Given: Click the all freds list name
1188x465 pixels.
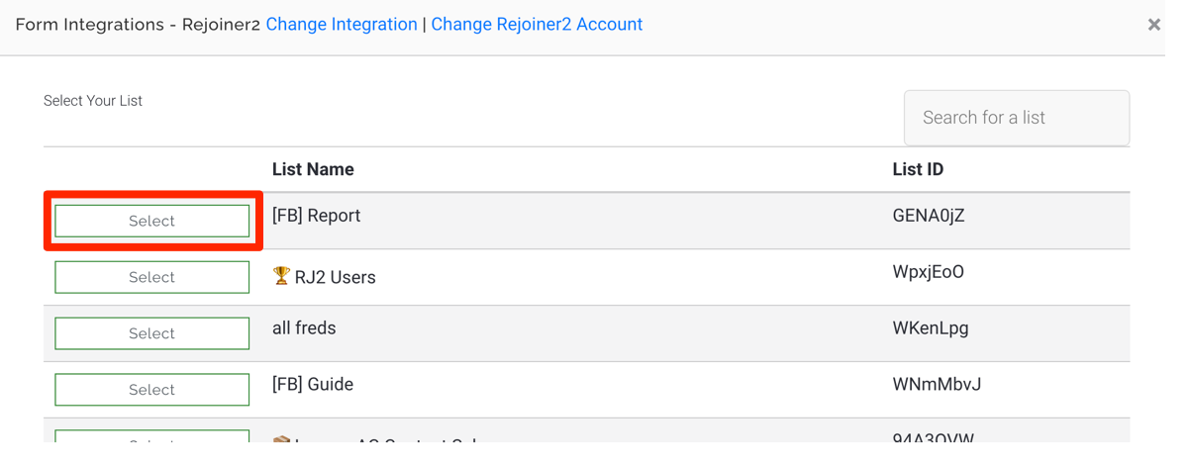Looking at the screenshot, I should 304,328.
